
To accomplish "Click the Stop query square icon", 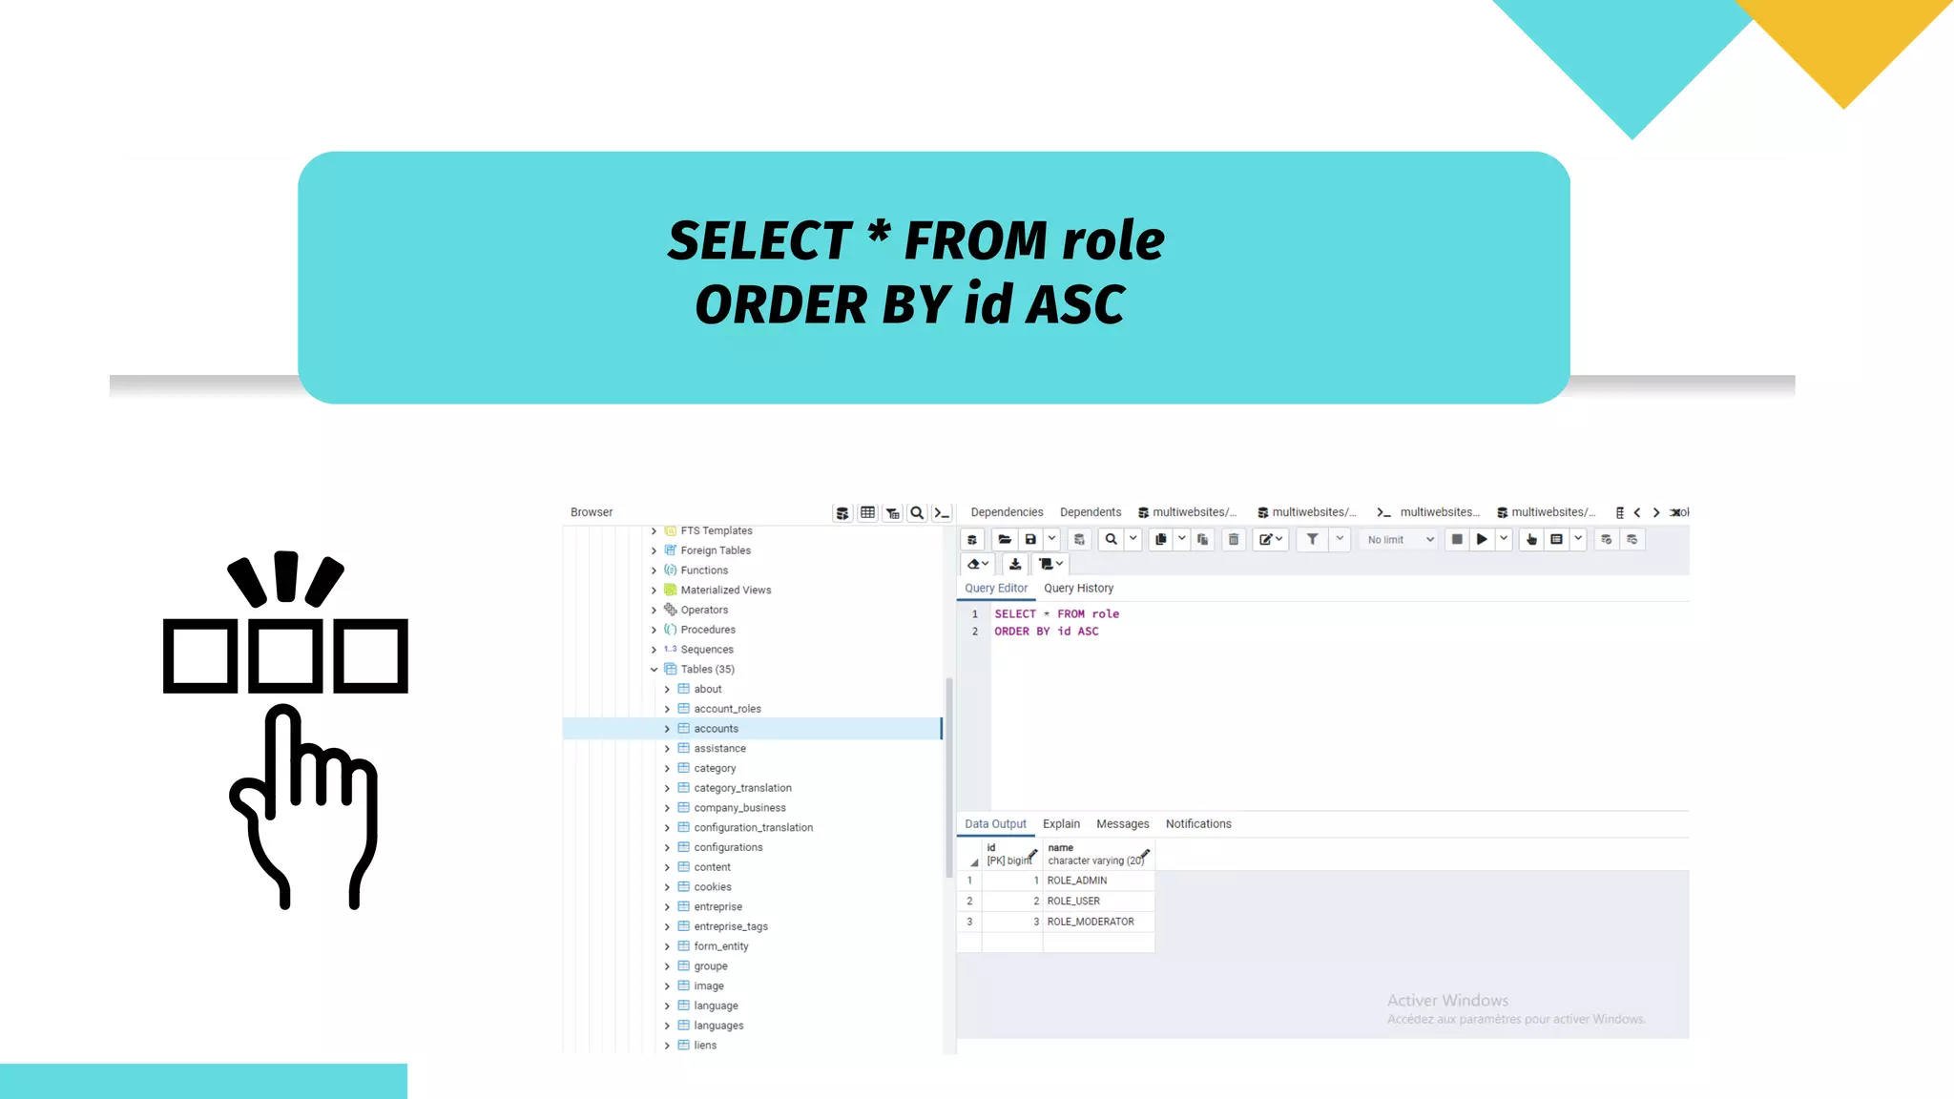I will coord(1457,540).
